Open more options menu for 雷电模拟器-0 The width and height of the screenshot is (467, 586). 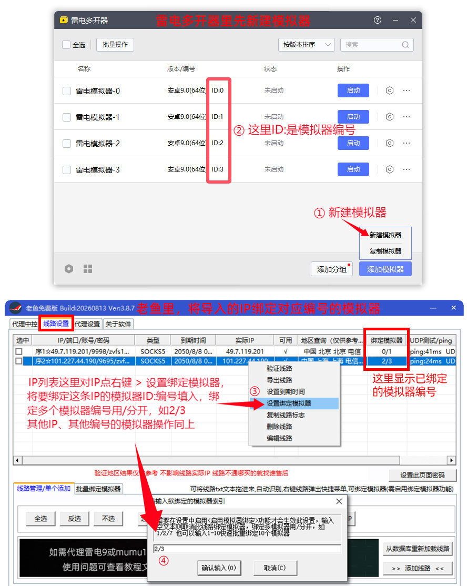(x=407, y=90)
